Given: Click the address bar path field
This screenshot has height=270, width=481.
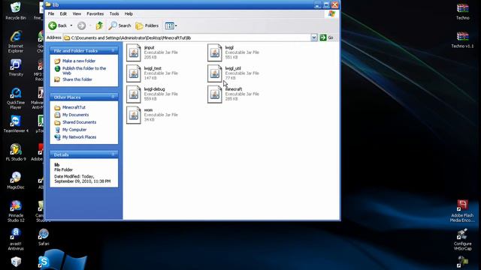Looking at the screenshot, I should [186, 37].
